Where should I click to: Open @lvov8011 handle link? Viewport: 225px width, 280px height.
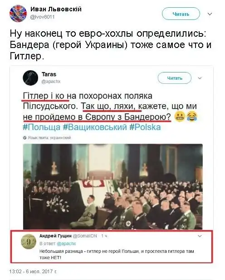[x=42, y=17]
